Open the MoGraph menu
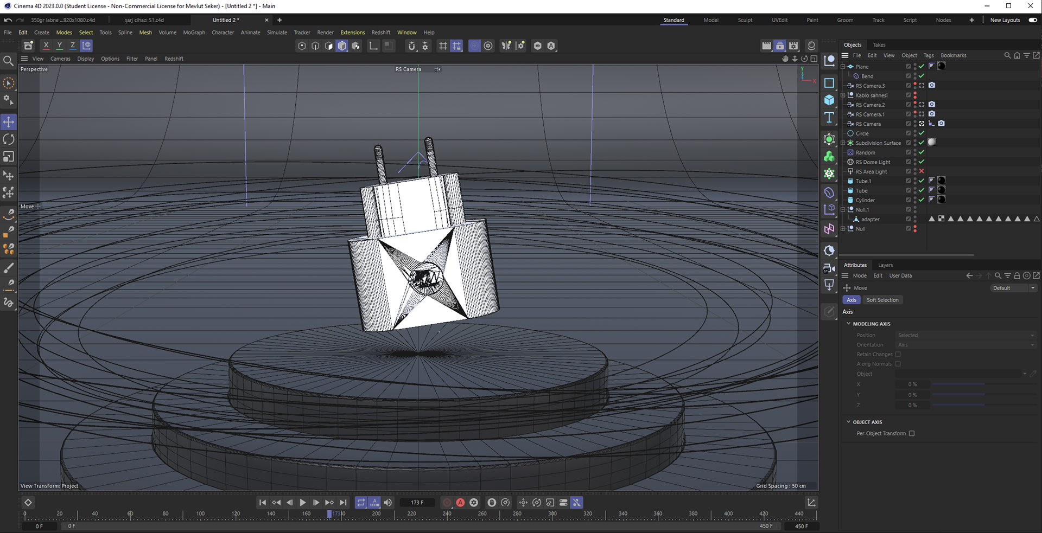The width and height of the screenshot is (1042, 533). 194,33
